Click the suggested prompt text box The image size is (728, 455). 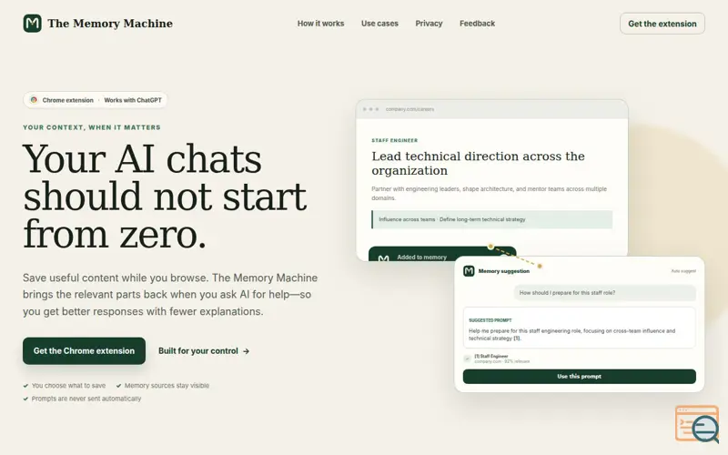(580, 328)
